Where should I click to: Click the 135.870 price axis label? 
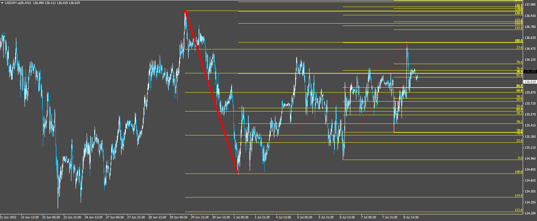point(530,93)
